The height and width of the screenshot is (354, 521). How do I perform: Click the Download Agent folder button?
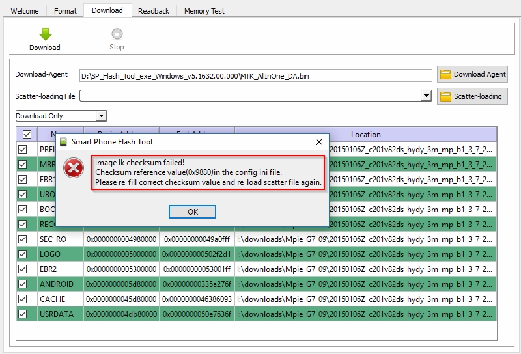coord(472,75)
